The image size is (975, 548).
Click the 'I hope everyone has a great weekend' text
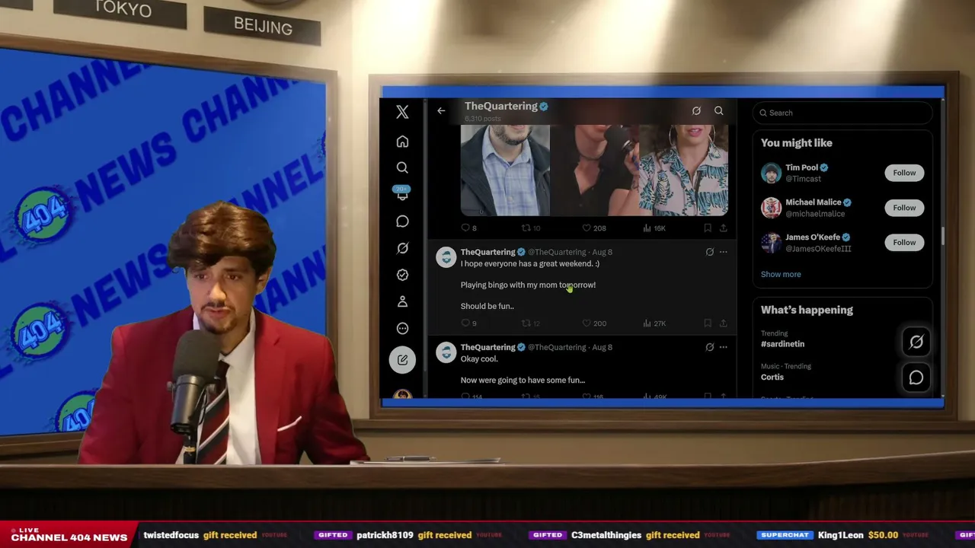click(x=530, y=263)
